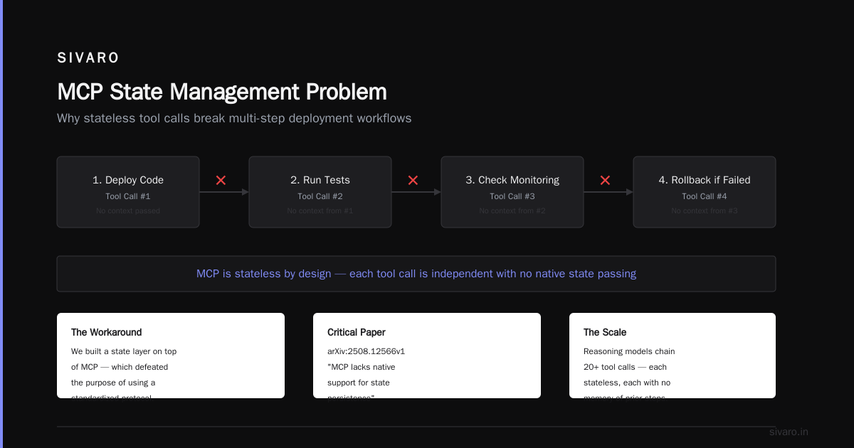Select the 1. Deploy Code step box
Image resolution: width=854 pixels, height=448 pixels.
[x=128, y=192]
